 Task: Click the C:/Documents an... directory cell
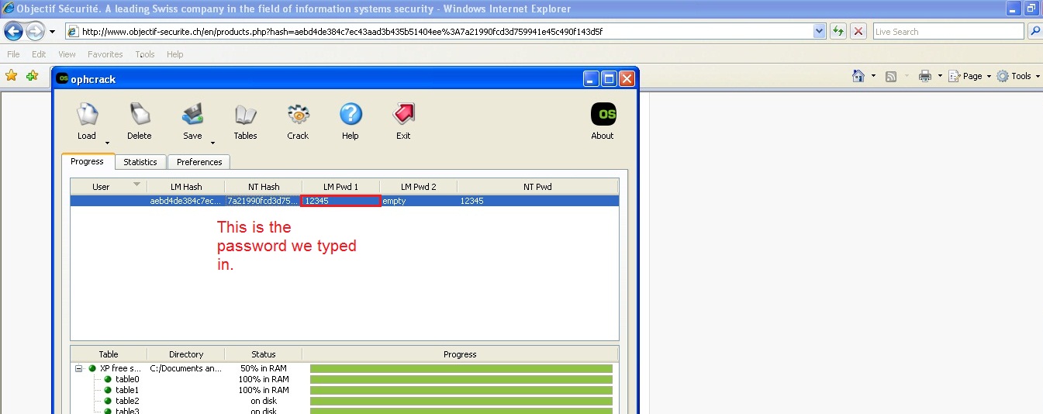point(185,368)
